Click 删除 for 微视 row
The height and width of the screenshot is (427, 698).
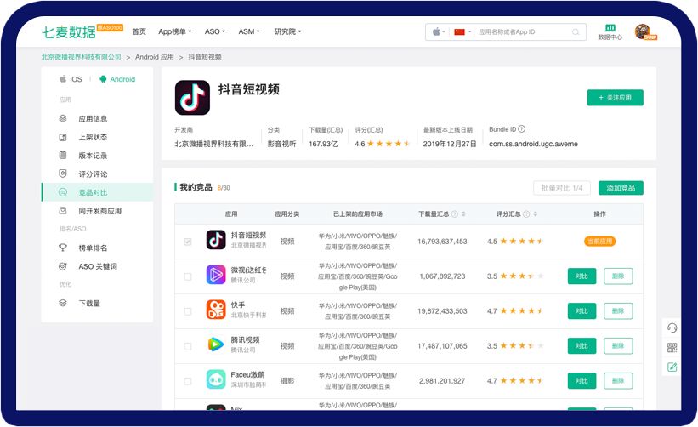pyautogui.click(x=618, y=276)
